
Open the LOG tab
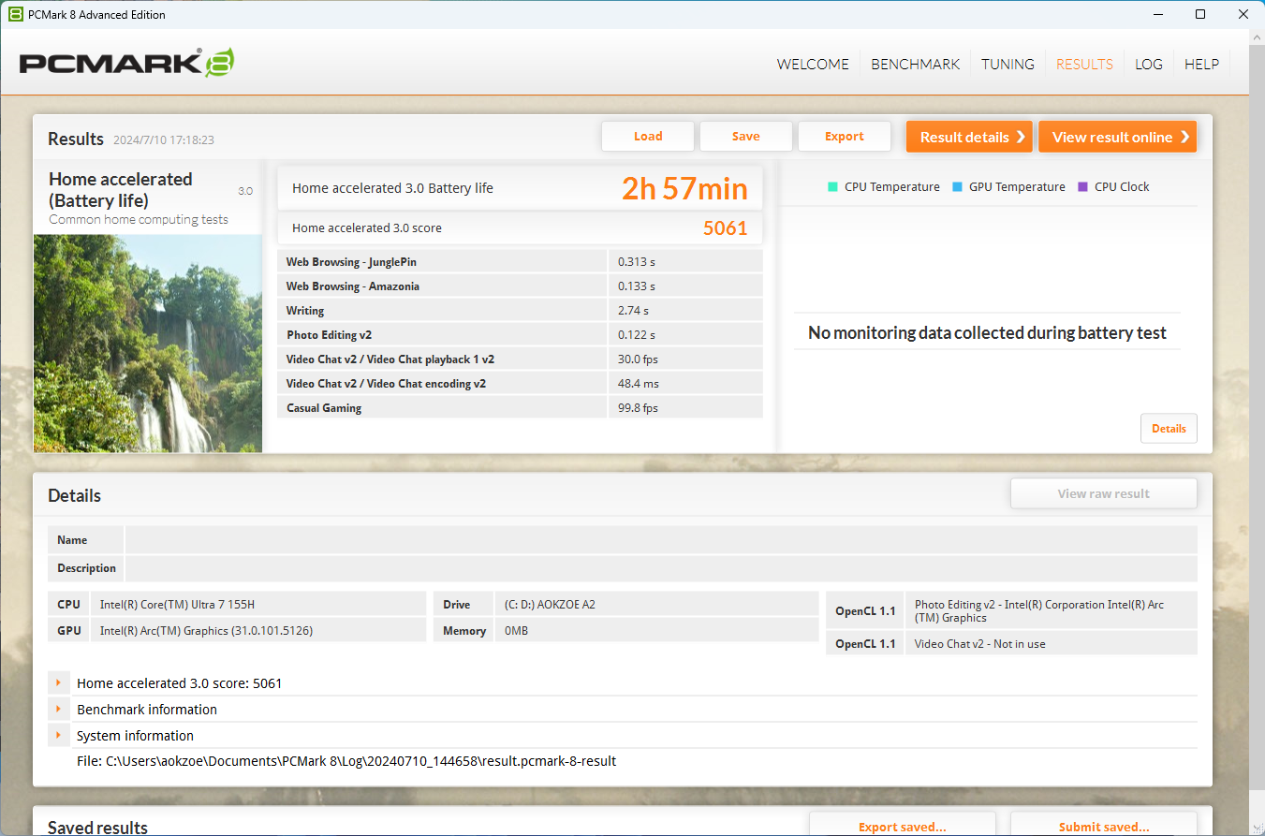click(1148, 64)
